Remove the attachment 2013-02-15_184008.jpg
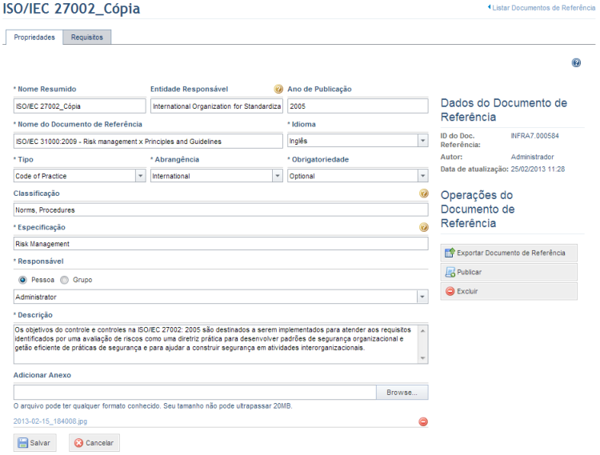The height and width of the screenshot is (455, 600). pos(423,421)
